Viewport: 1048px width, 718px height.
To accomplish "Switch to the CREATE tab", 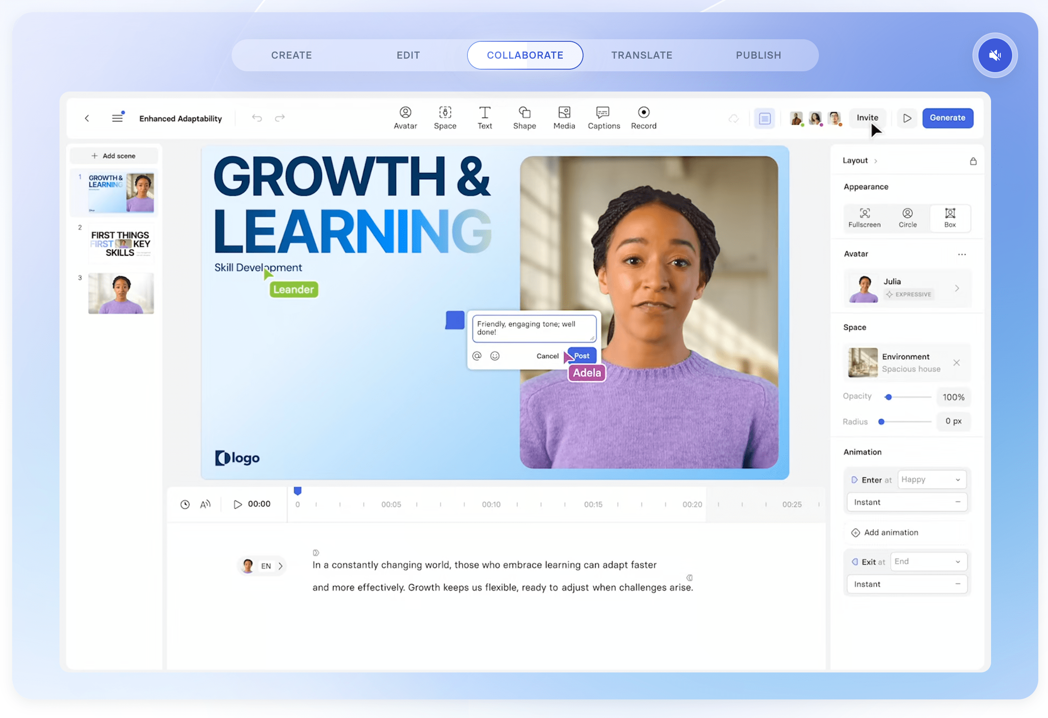I will pyautogui.click(x=291, y=55).
